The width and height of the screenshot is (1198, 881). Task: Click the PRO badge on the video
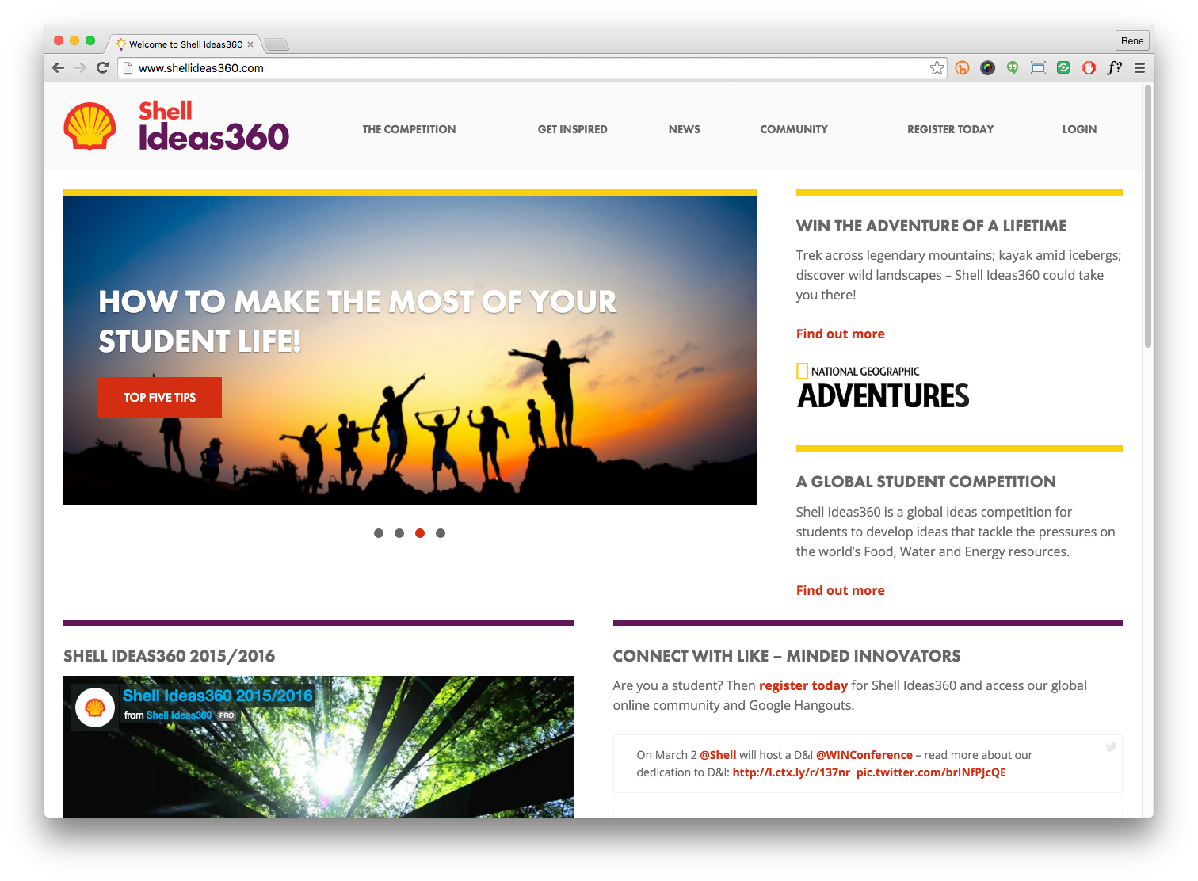click(227, 715)
